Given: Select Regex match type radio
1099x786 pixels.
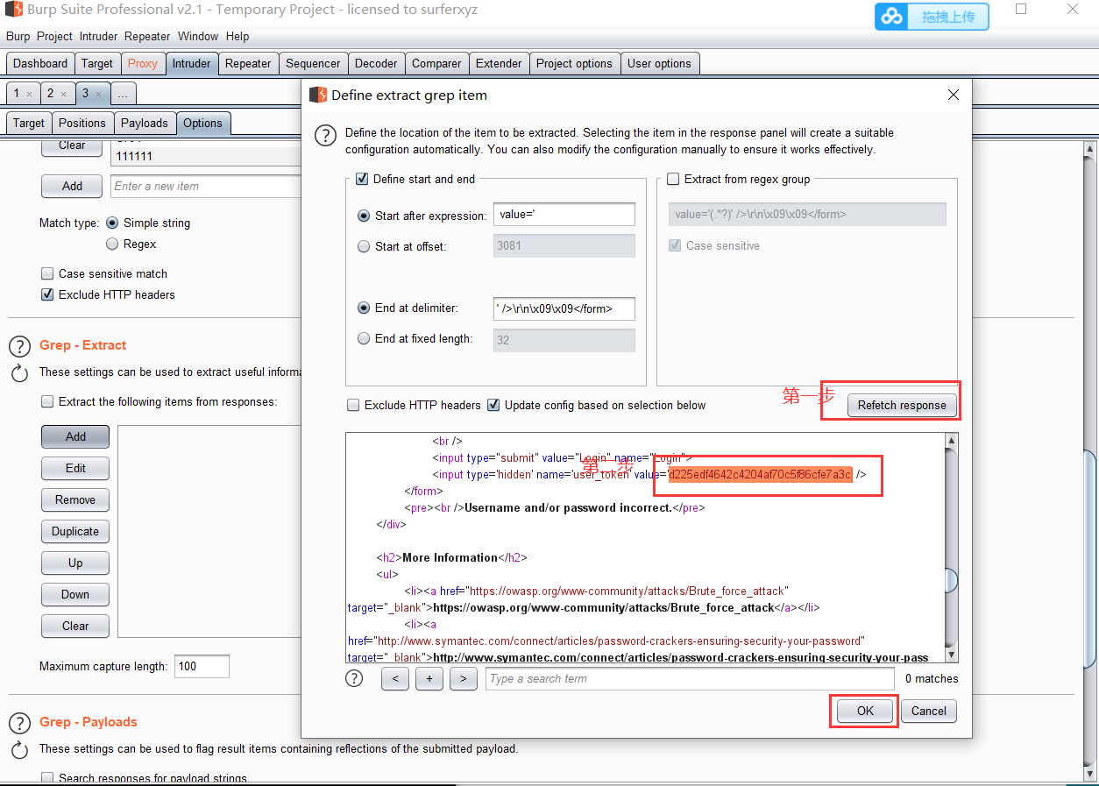Looking at the screenshot, I should point(112,244).
